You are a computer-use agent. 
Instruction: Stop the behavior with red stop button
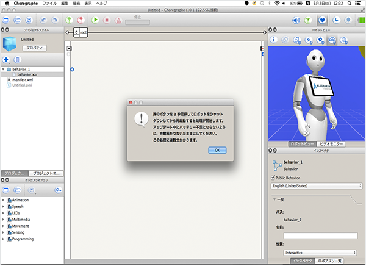[x=107, y=20]
